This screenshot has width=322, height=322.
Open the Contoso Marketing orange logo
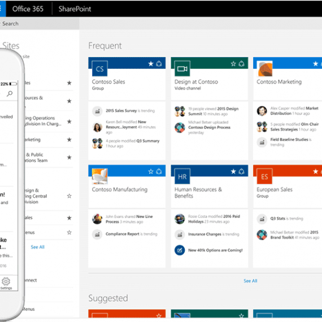point(265,68)
